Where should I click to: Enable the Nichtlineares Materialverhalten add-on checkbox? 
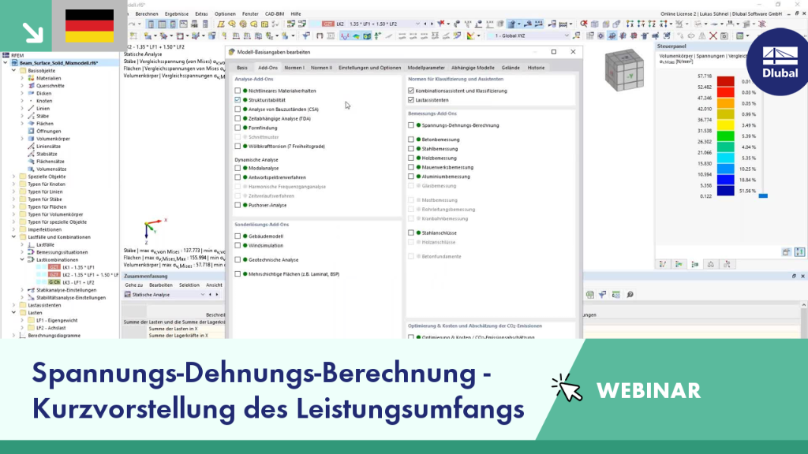coord(238,91)
